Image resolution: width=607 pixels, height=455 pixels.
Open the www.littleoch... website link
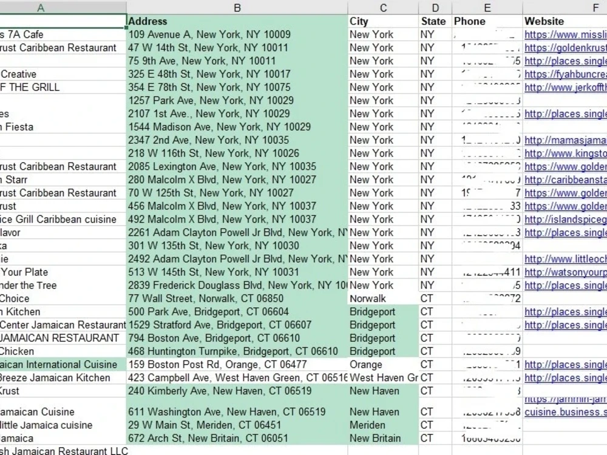click(566, 259)
